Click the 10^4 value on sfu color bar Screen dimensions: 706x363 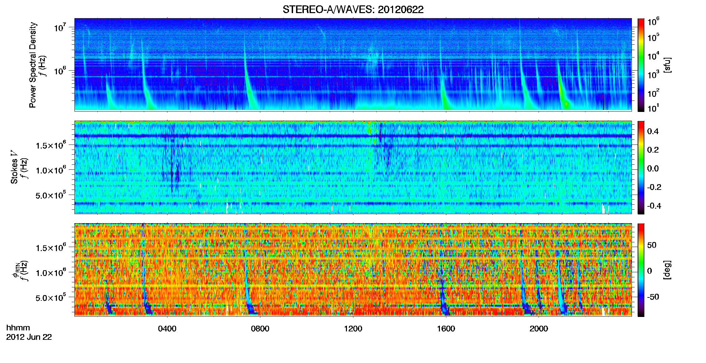(653, 56)
